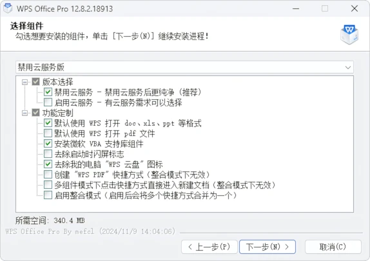Open the 禁用云服务版 preset dropdown
The width and height of the screenshot is (370, 261).
click(x=184, y=67)
